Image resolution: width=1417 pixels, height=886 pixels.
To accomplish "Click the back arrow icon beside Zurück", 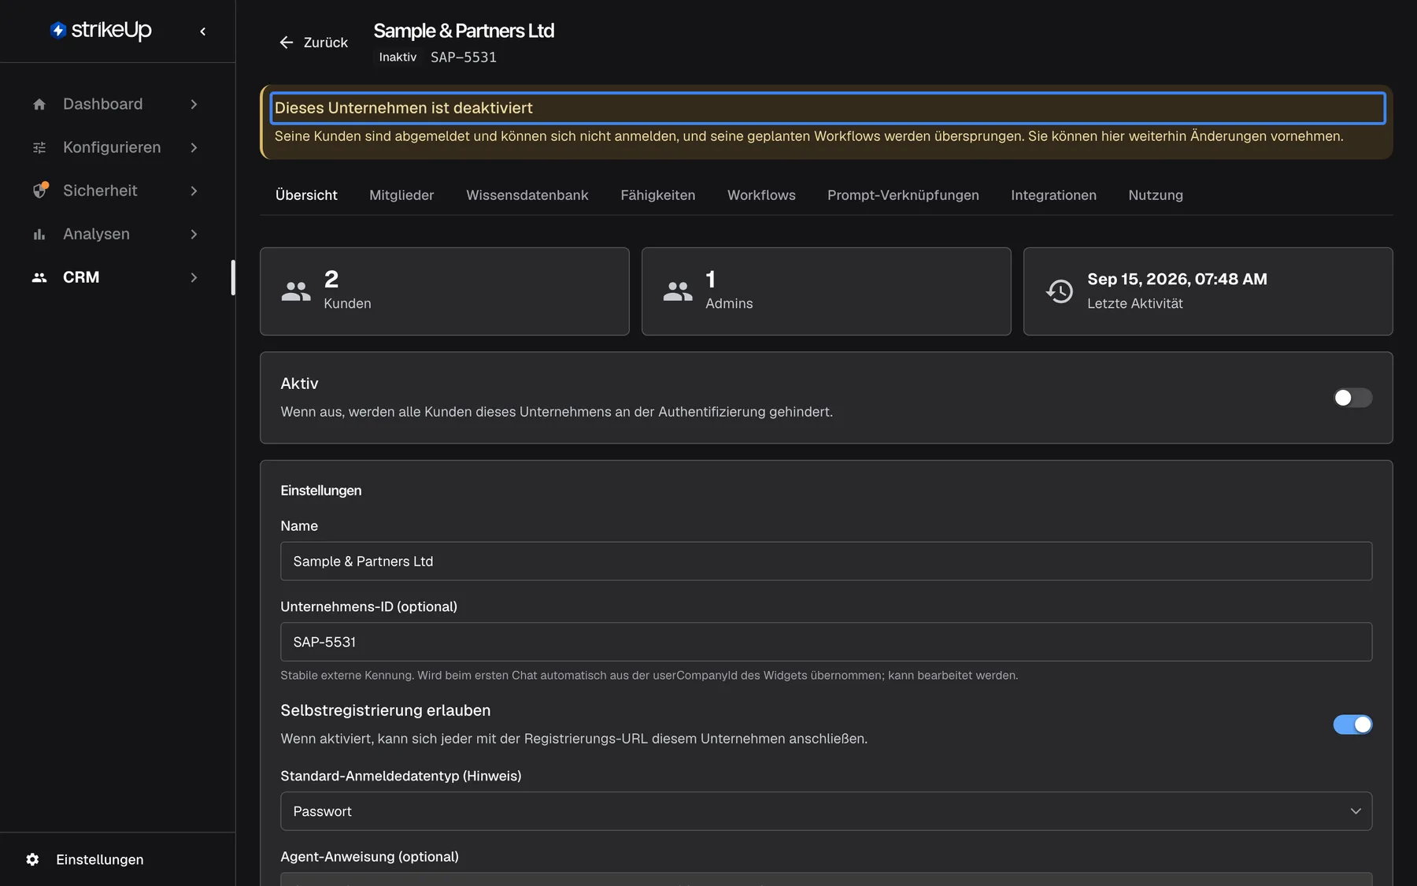I will pyautogui.click(x=287, y=43).
